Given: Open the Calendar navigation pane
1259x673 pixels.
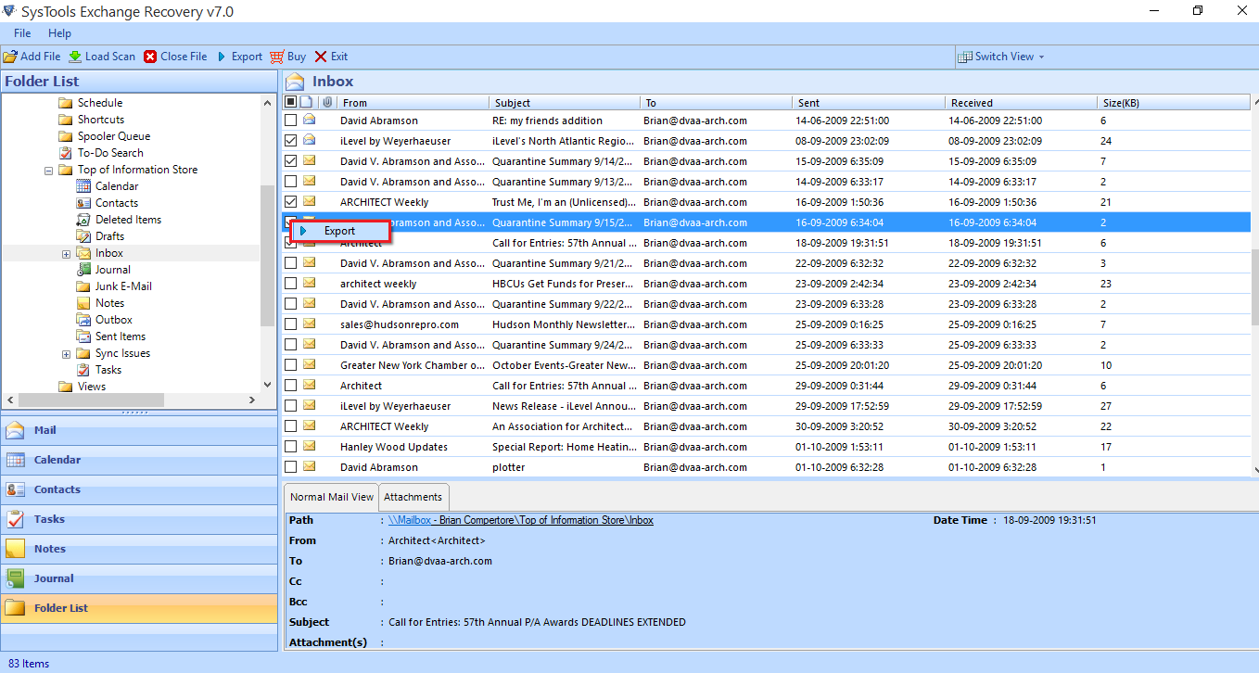Looking at the screenshot, I should [139, 460].
